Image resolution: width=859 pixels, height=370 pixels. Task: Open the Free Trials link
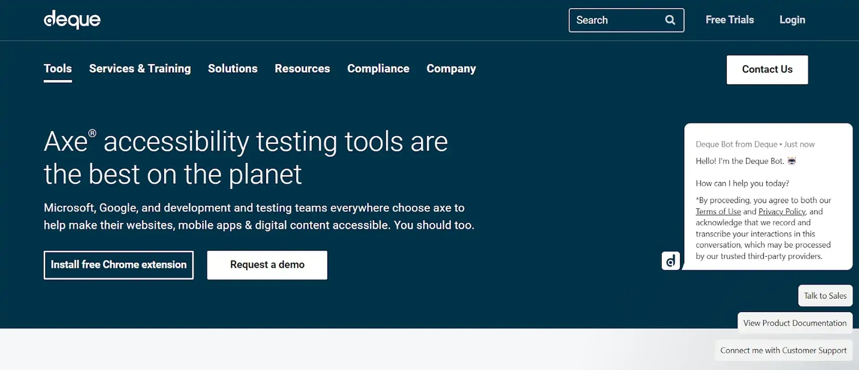(729, 20)
